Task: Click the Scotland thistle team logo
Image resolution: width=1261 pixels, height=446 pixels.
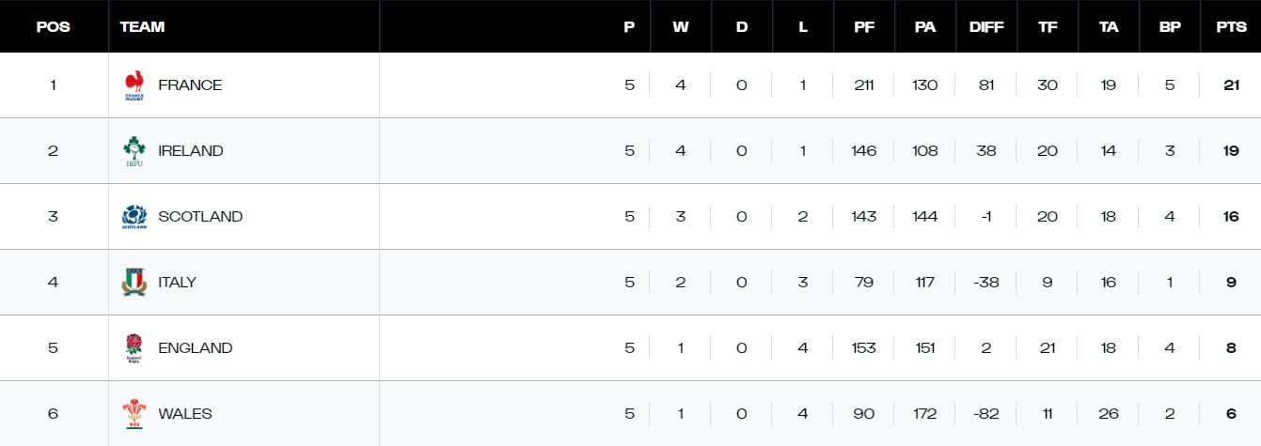Action: [134, 217]
